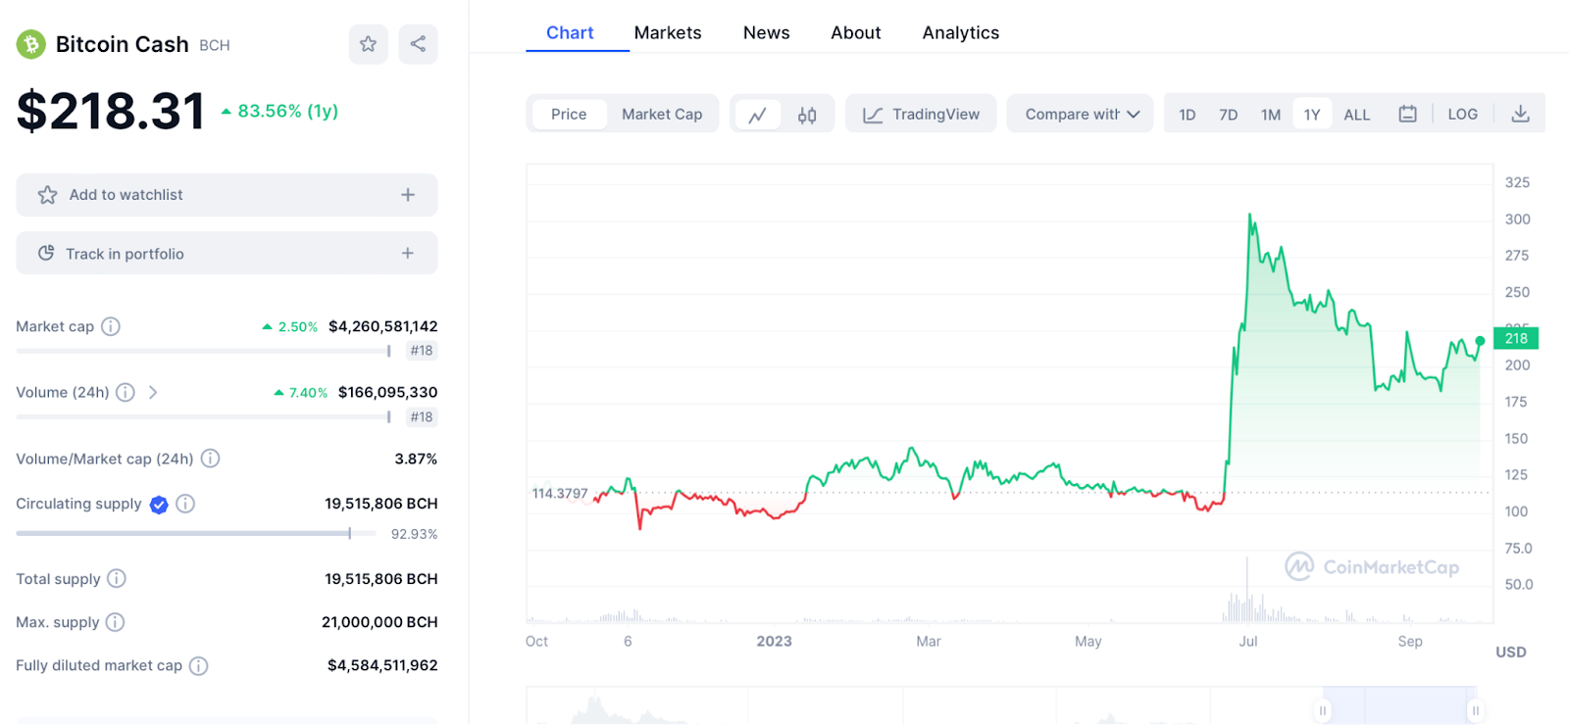Toggle the LOG scale option
The height and width of the screenshot is (725, 1569).
pos(1462,115)
